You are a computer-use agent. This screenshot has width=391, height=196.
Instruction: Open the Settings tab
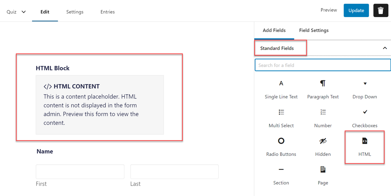tap(75, 12)
